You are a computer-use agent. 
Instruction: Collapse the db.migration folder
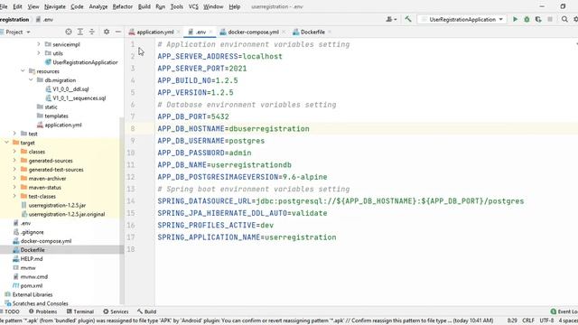click(x=31, y=80)
